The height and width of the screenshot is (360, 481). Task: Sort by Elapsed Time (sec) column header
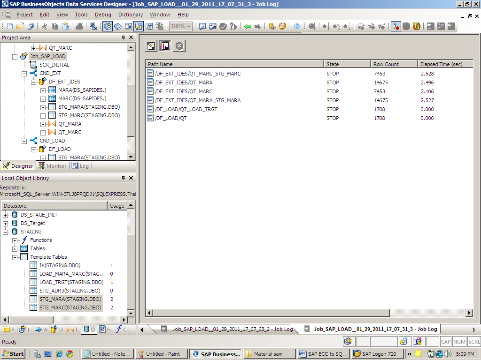445,64
